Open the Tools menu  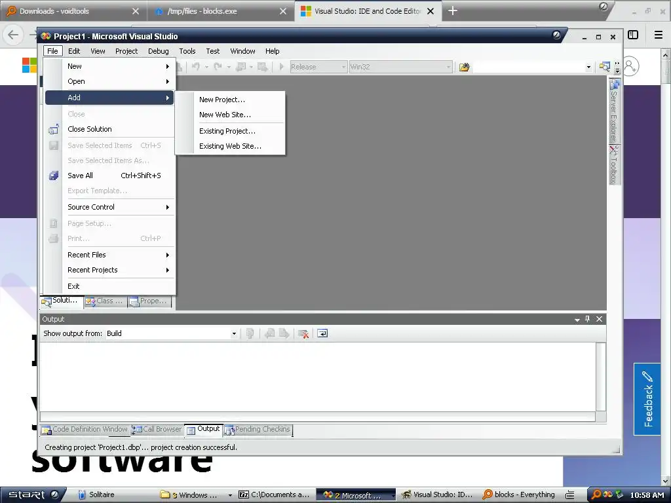187,51
